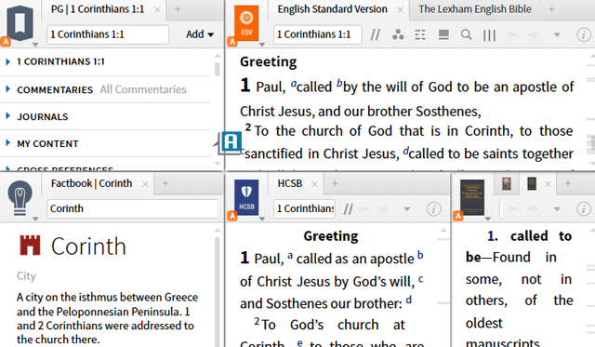Show HCSB resource information

pyautogui.click(x=434, y=208)
